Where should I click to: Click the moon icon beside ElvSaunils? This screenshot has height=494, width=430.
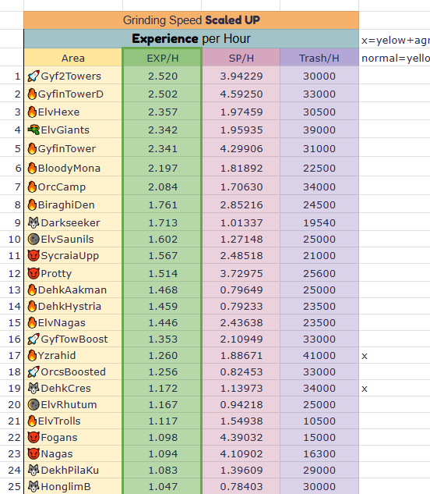[33, 239]
